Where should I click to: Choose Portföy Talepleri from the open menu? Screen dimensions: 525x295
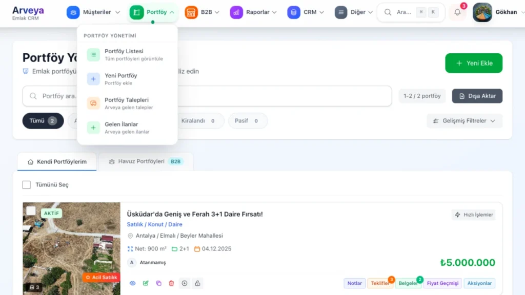pyautogui.click(x=127, y=103)
